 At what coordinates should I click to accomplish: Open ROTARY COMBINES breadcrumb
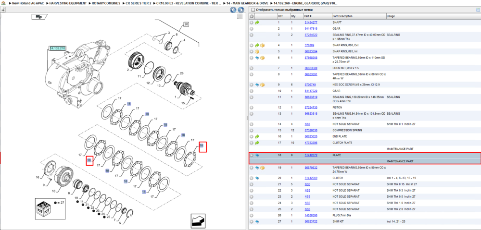click(x=106, y=3)
